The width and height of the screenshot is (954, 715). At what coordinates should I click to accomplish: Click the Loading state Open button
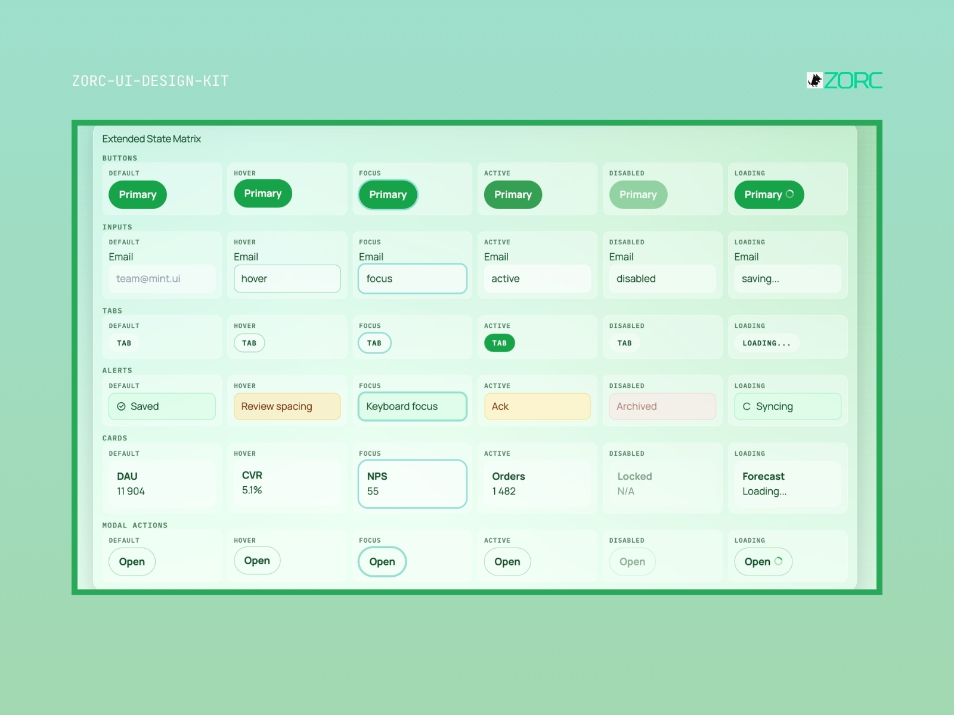click(763, 562)
